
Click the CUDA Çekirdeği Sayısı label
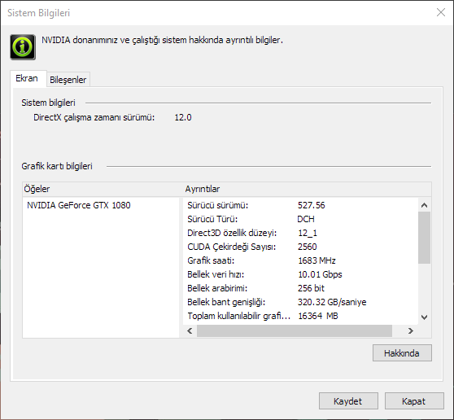(x=232, y=247)
